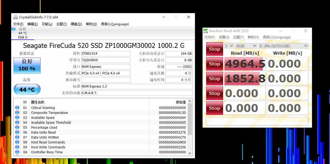Click the interface field NVM Express

[106, 67]
